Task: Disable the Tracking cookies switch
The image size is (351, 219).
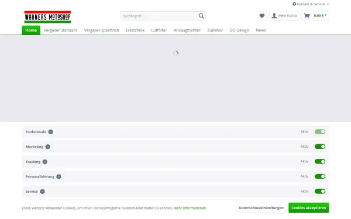Action: 320,161
